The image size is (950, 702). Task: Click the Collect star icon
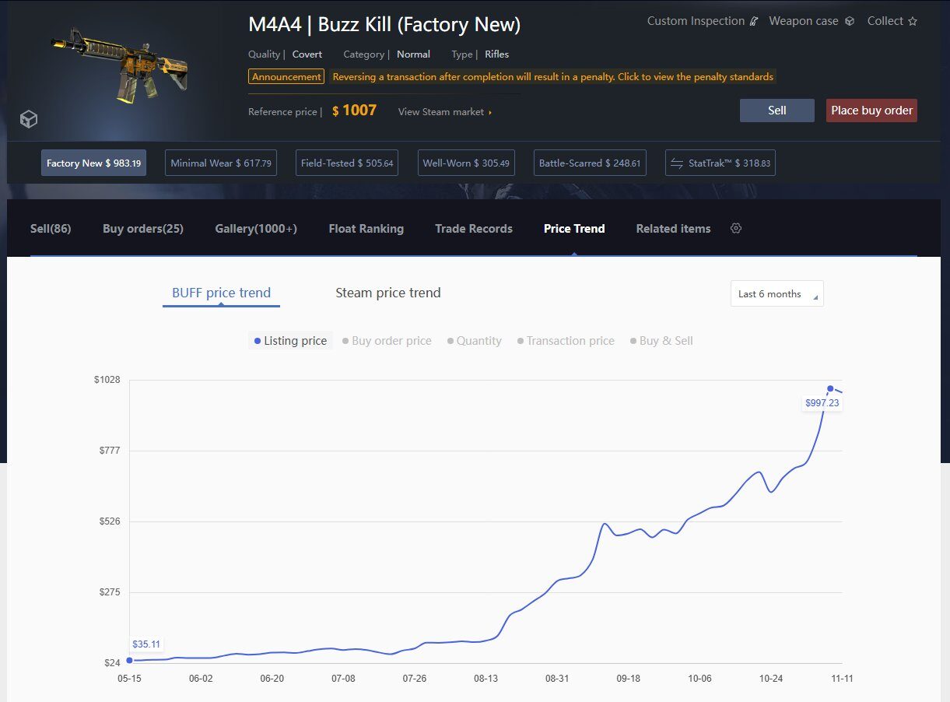tap(913, 21)
